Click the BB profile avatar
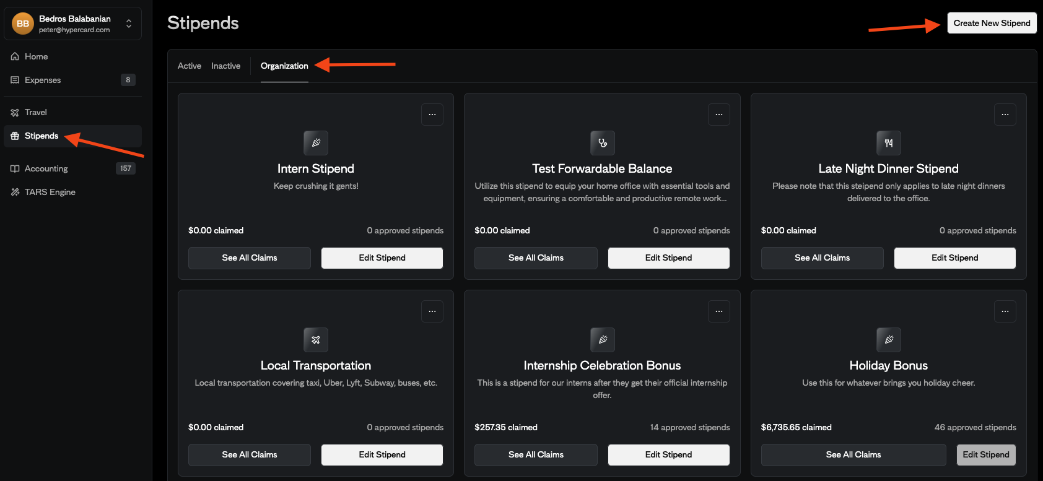 tap(22, 23)
